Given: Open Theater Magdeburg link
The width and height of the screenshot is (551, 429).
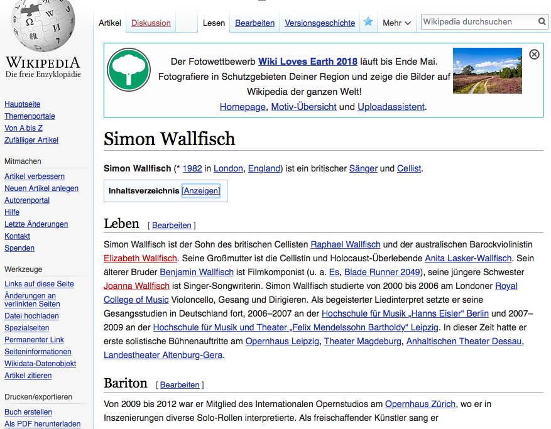Looking at the screenshot, I should (x=363, y=342).
